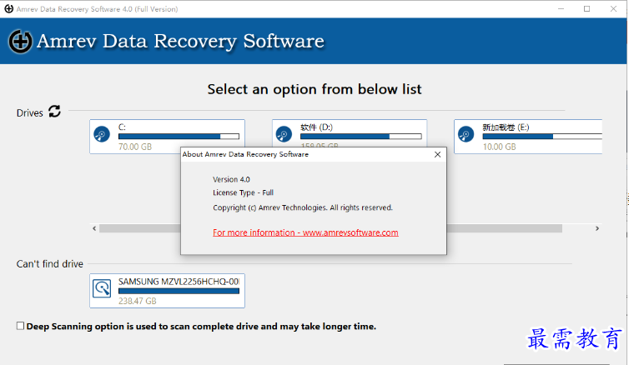Viewport: 629px width, 365px height.
Task: Click the 'Can't find drive' label
Action: click(x=50, y=264)
